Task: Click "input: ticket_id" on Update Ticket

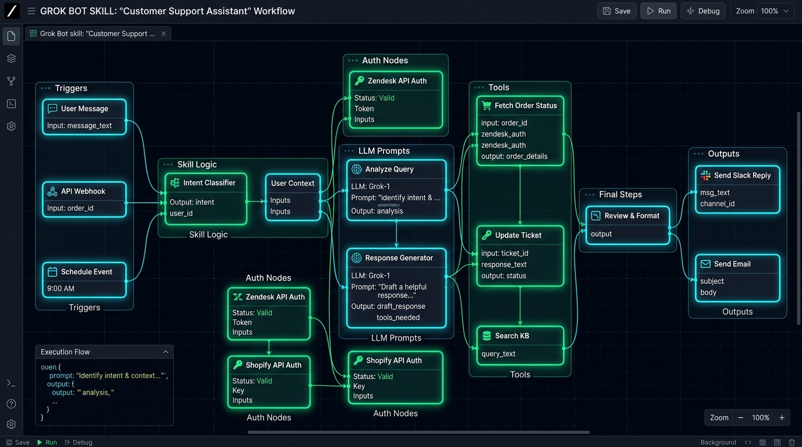Action: 504,253
